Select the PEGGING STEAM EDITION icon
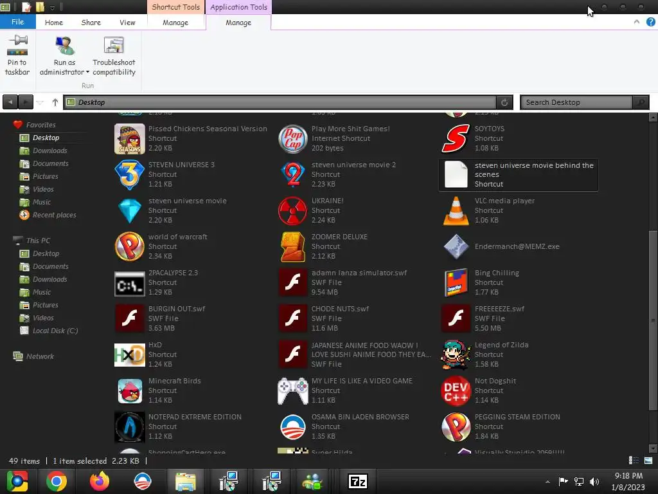 tap(456, 427)
